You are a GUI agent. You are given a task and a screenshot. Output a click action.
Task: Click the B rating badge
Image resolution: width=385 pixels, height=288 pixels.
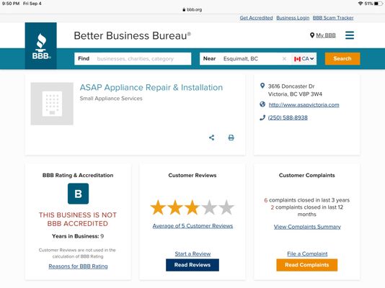[78, 194]
